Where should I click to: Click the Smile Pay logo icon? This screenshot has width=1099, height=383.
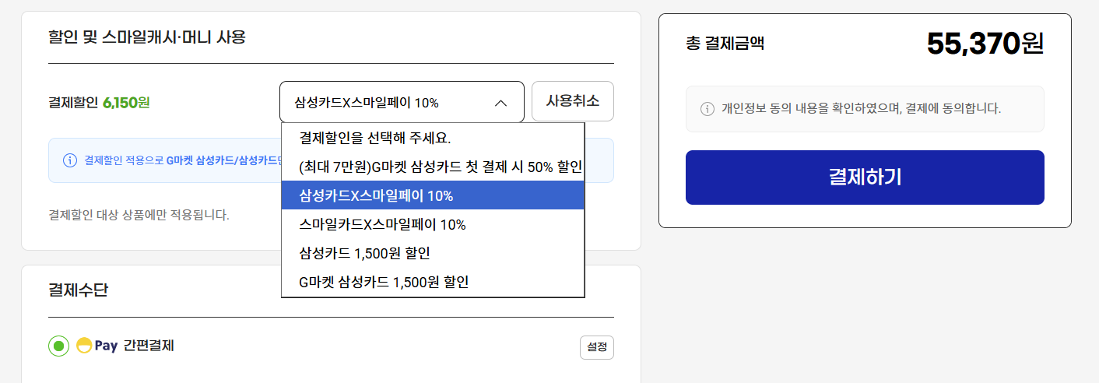pyautogui.click(x=84, y=346)
